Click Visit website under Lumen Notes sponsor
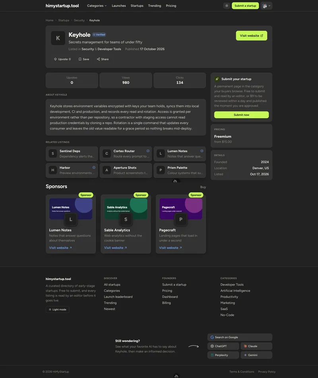The image size is (318, 378). pos(60,248)
